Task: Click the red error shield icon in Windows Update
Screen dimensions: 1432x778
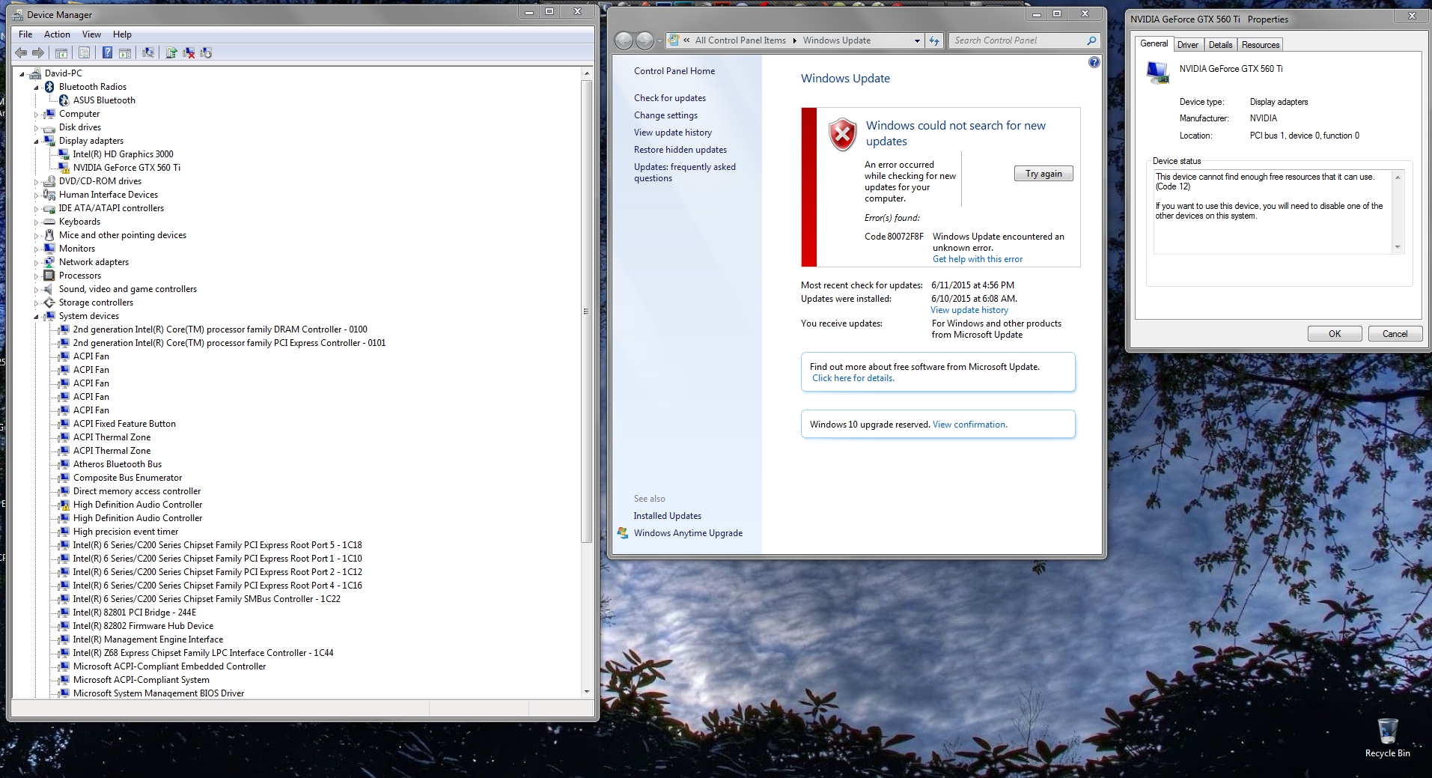Action: [x=842, y=135]
